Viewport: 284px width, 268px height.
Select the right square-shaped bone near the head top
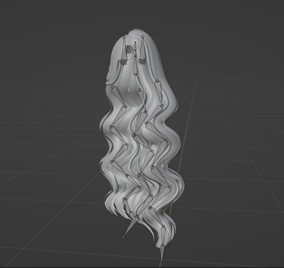pos(142,62)
